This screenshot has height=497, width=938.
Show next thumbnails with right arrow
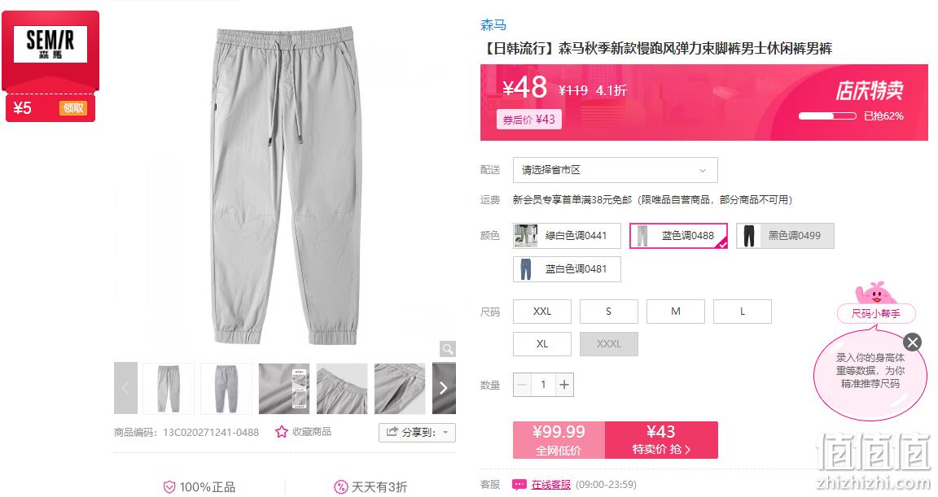tap(443, 388)
